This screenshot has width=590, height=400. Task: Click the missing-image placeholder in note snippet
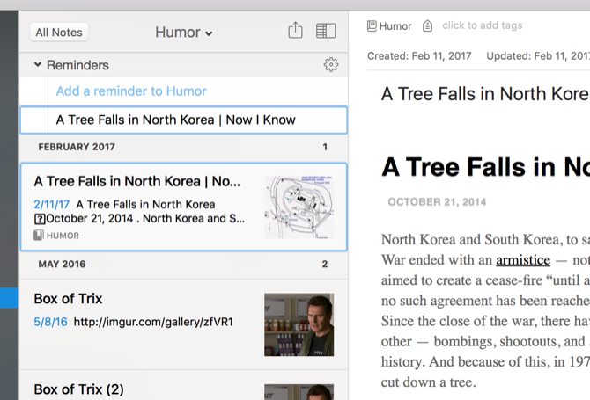(40, 219)
